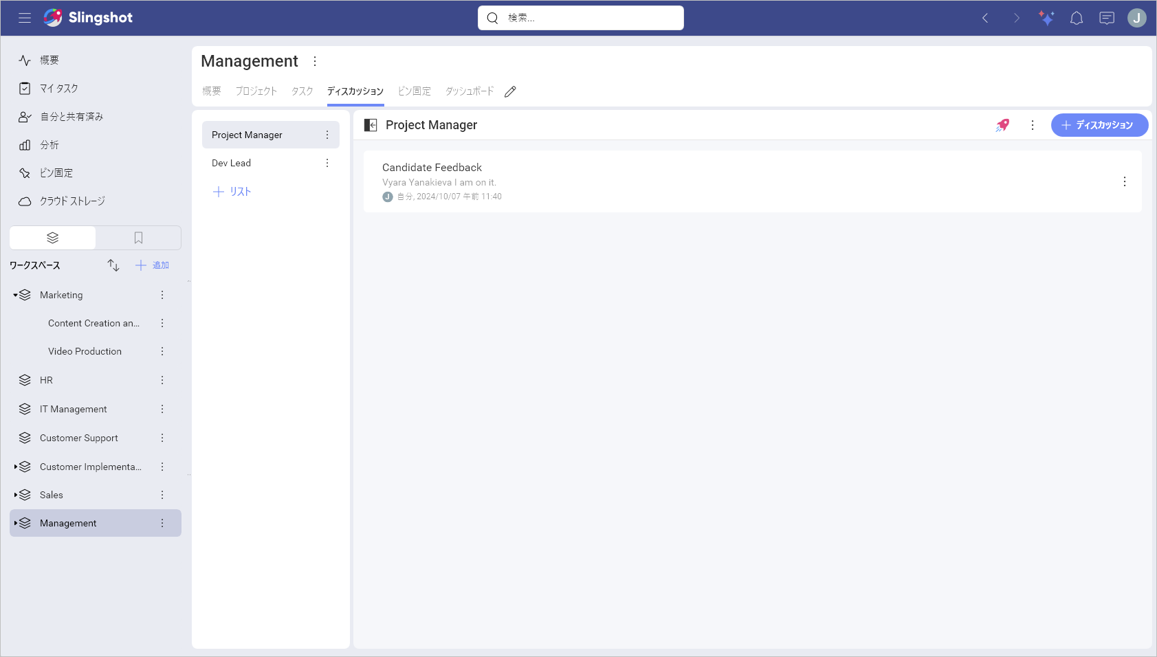Open Marketing workspace options

[162, 295]
